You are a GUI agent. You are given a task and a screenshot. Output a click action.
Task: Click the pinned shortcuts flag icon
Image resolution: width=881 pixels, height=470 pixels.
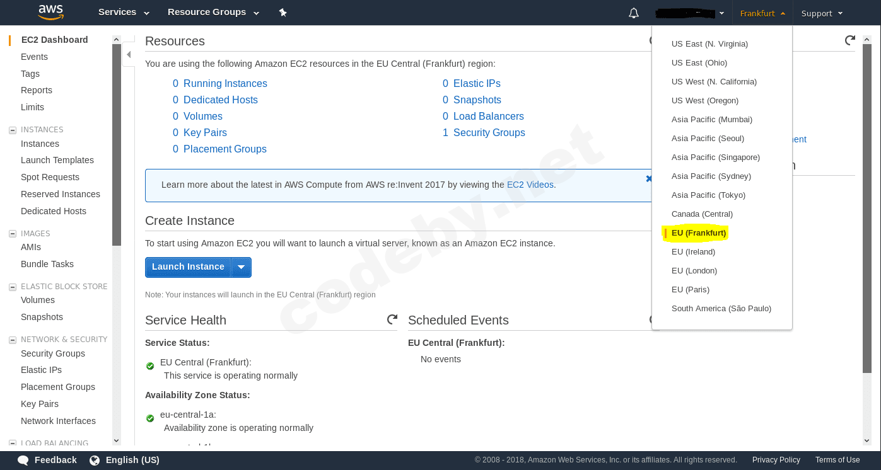point(283,12)
